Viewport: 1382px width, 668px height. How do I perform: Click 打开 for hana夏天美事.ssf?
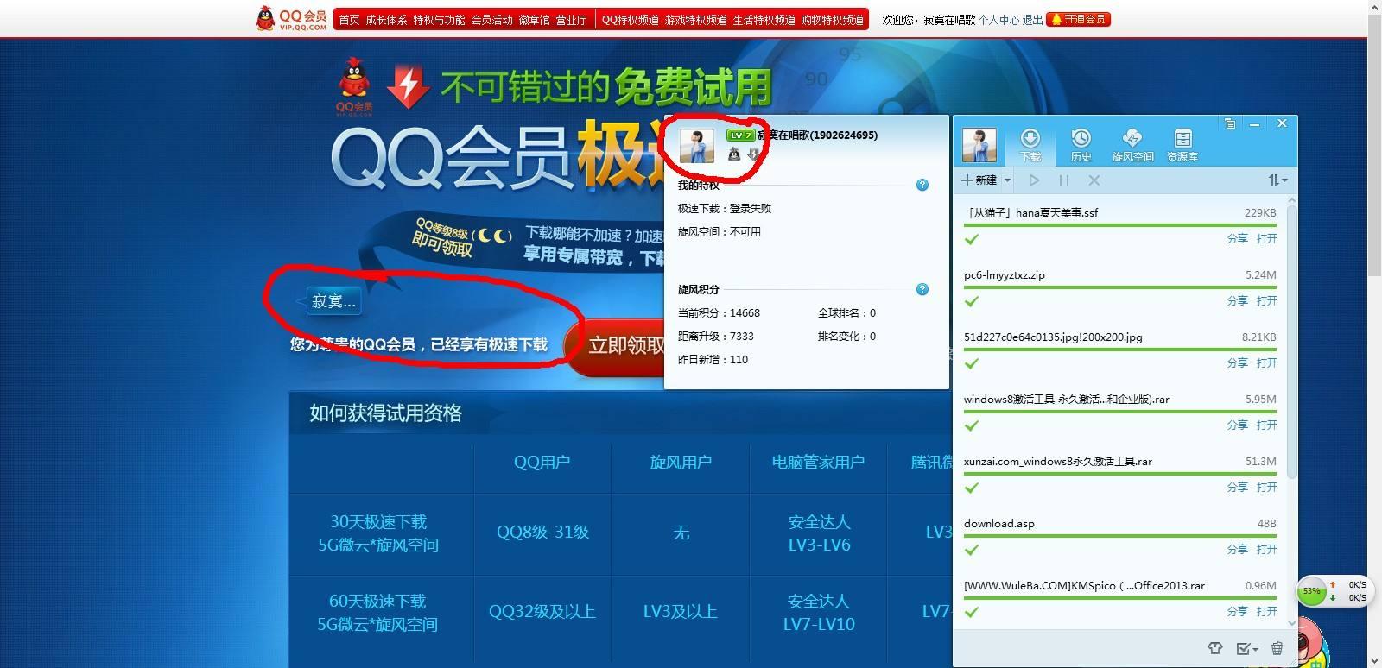(1266, 238)
